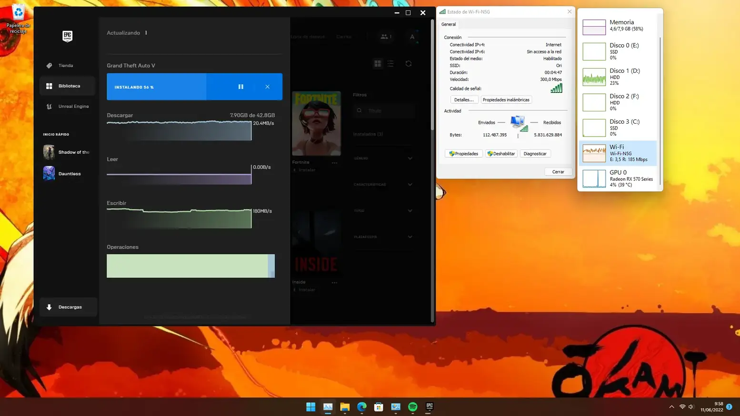Close the Estado de Wi-Fi-N5G window
The width and height of the screenshot is (740, 416).
click(569, 11)
